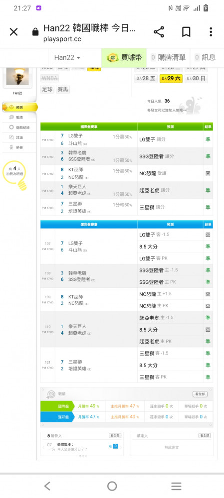Click 三星獅 讓分 prediction
Image resolution: width=224 pixels, height=498 pixels.
[x=152, y=207]
